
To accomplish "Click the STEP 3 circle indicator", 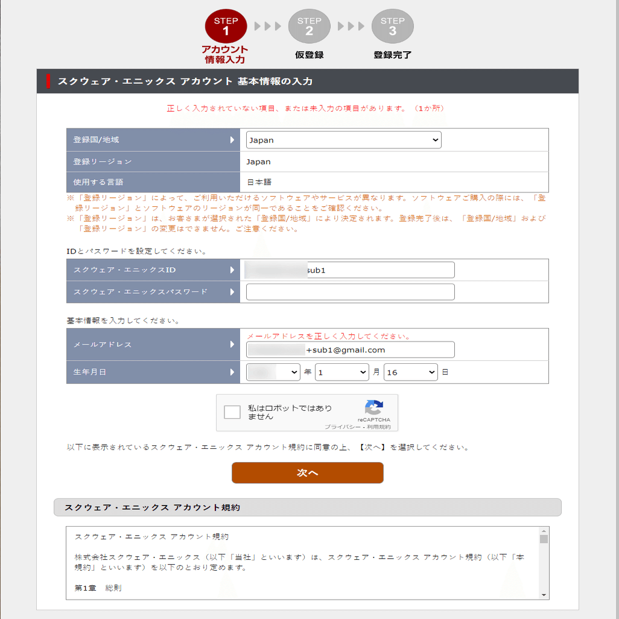I will click(x=392, y=26).
